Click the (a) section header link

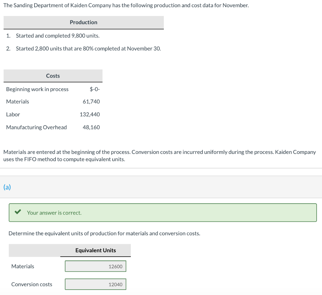tap(7, 187)
